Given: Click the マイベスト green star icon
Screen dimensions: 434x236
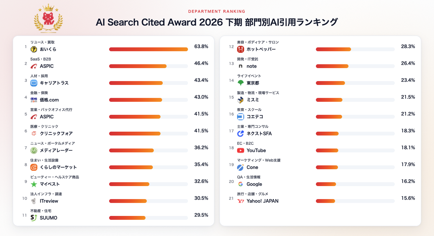Looking at the screenshot, I should click(x=34, y=184).
